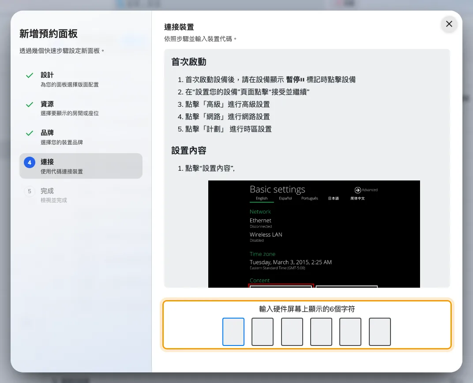Image resolution: width=473 pixels, height=383 pixels.
Task: Click the 設置內容 heading
Action: coord(189,150)
